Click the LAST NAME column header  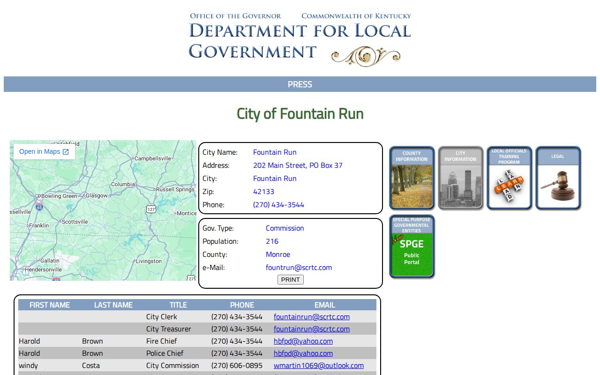tap(113, 305)
